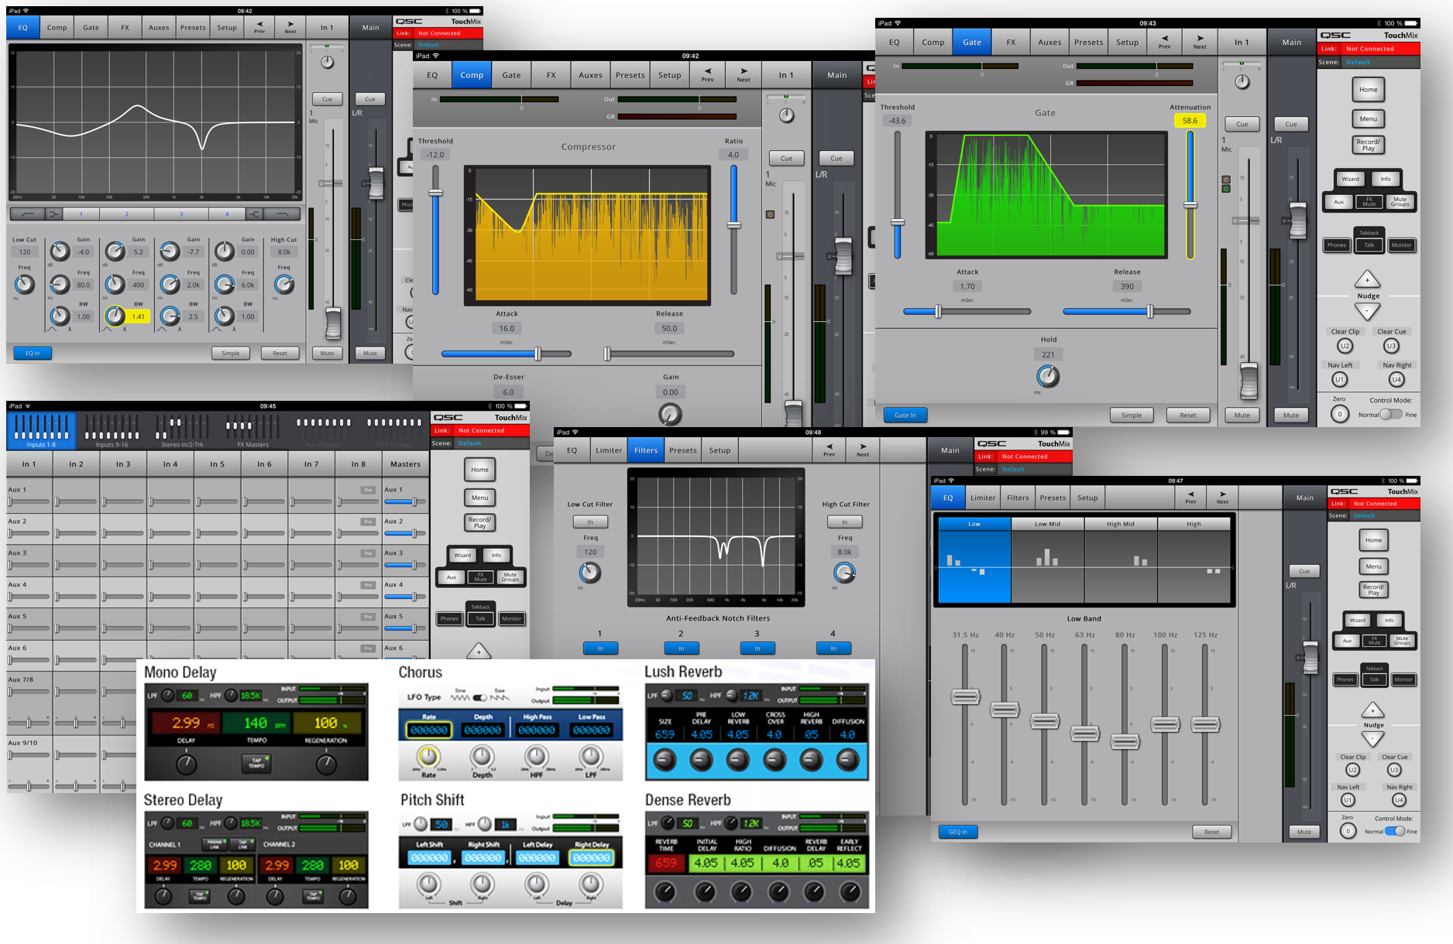Click the Tap Tempo button on Mono Delay
This screenshot has height=944, width=1453.
coord(256,763)
